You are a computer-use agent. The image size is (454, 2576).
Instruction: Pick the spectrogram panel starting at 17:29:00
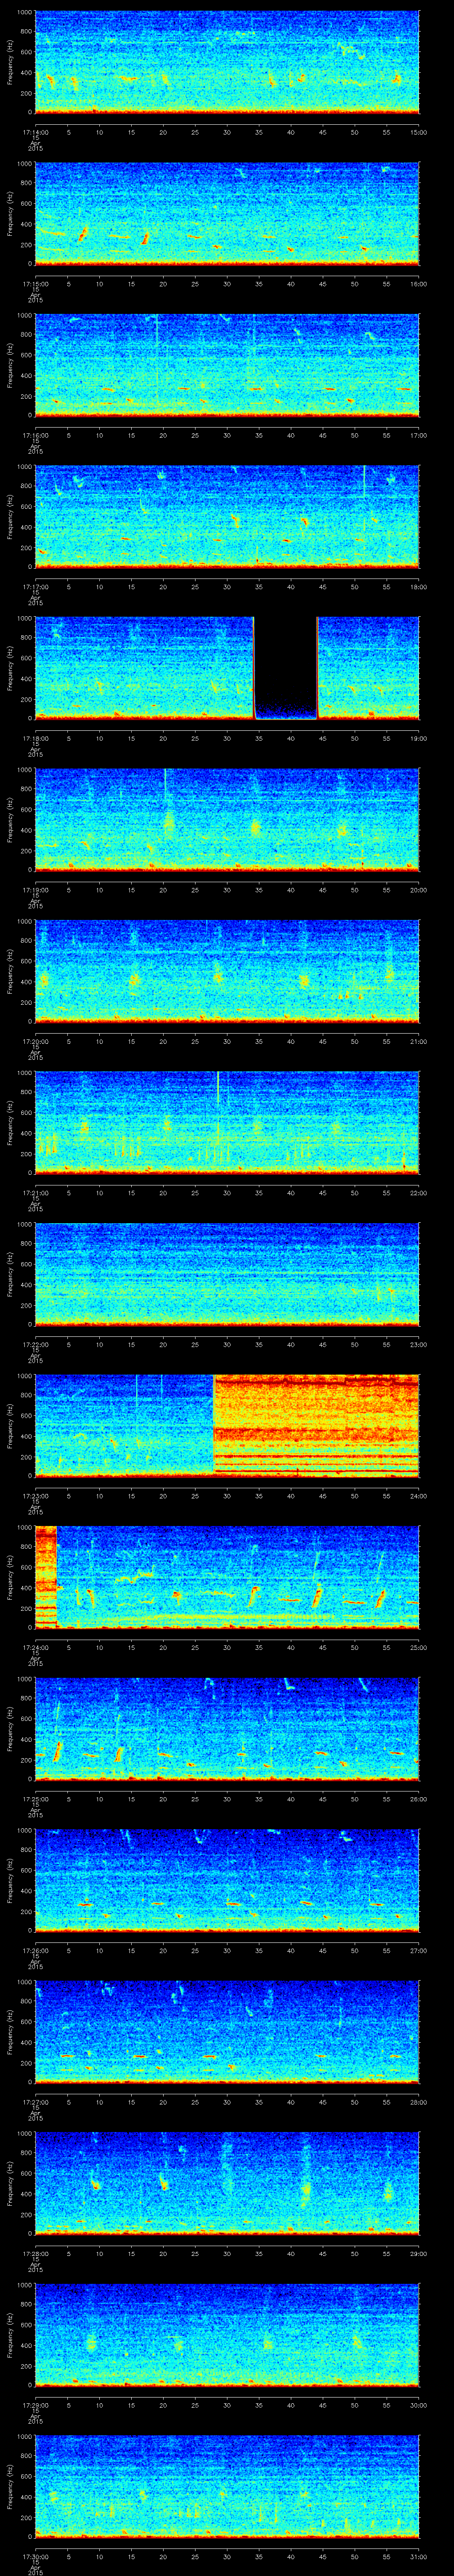pyautogui.click(x=227, y=2335)
